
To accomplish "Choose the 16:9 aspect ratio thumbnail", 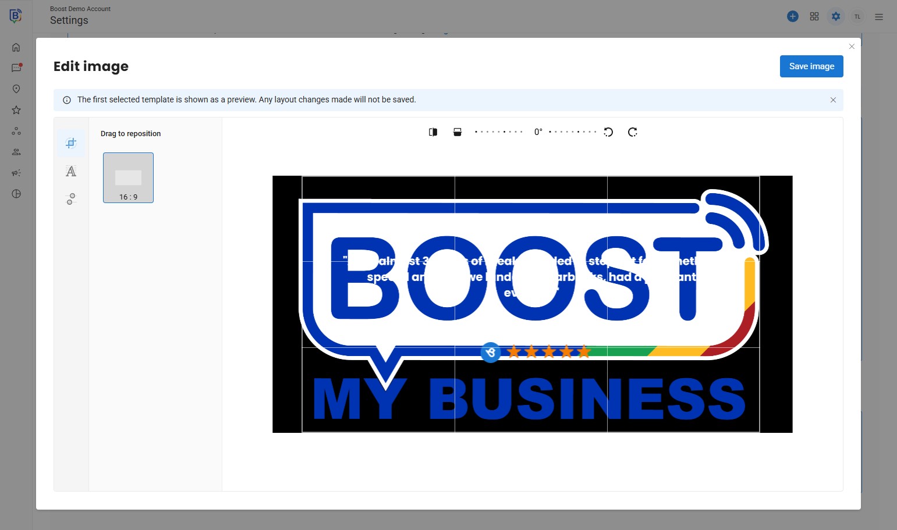I will point(128,177).
